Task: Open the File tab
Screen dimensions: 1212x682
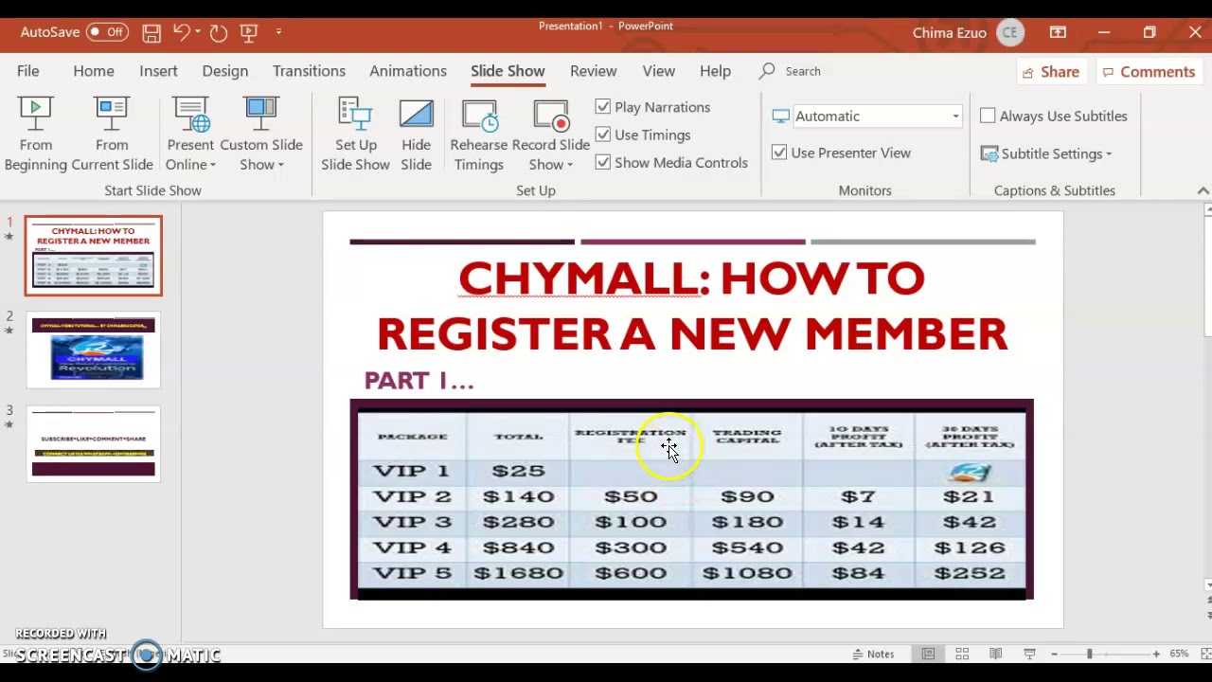Action: pos(27,71)
